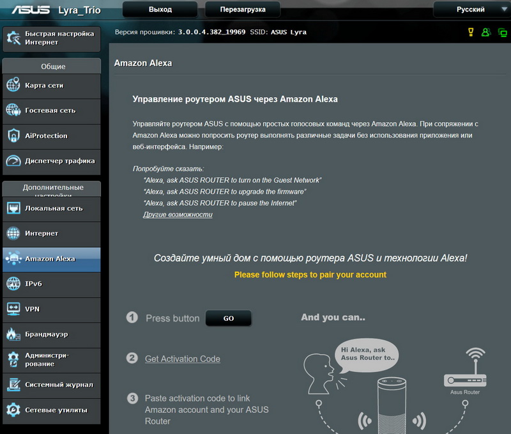
Task: Follow the Другие возможности link
Action: pos(178,215)
